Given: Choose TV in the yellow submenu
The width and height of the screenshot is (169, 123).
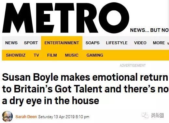Looking at the screenshot, I should point(36,55).
